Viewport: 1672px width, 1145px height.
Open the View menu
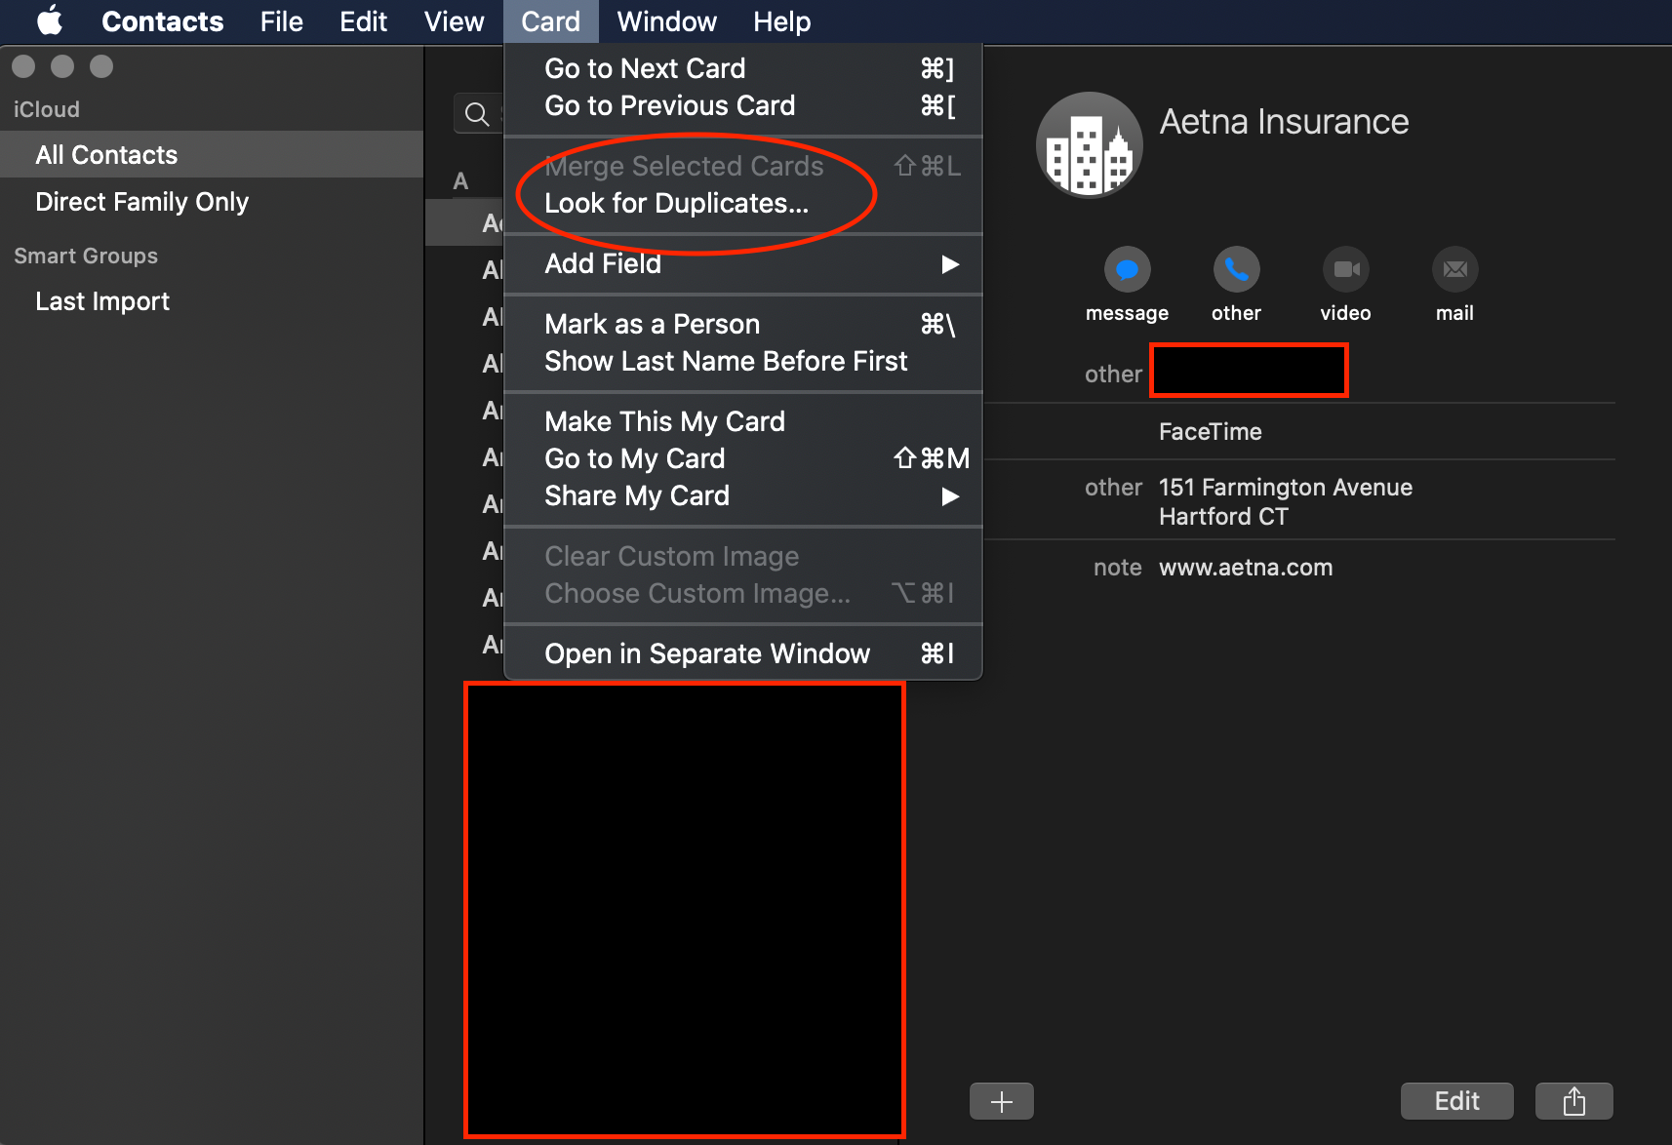pos(455,21)
